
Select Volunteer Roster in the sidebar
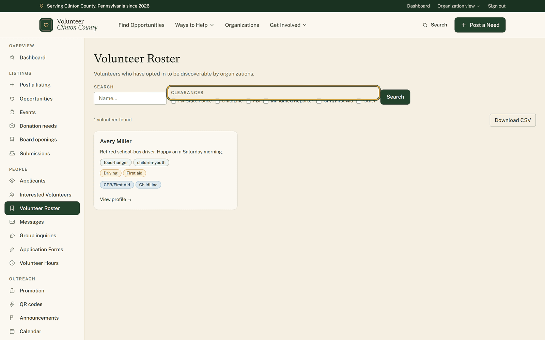[x=42, y=208]
